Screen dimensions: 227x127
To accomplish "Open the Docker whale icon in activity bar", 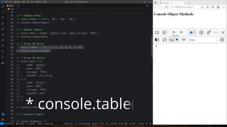I will (x=3, y=63).
